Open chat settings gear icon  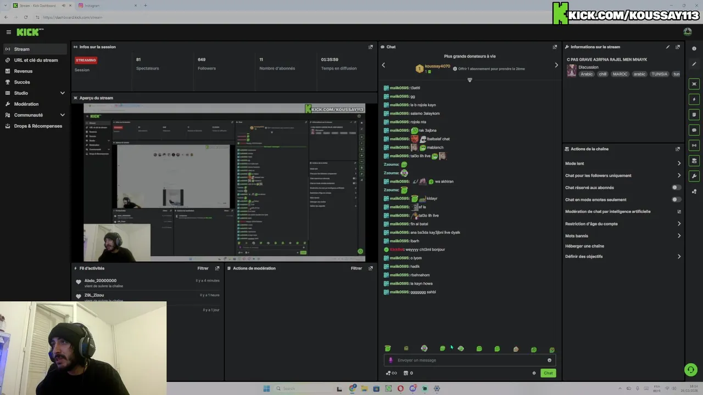point(534,373)
